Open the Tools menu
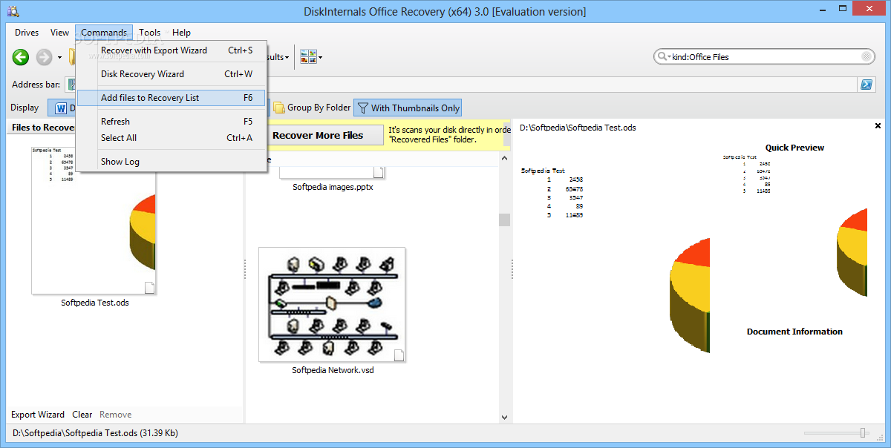Image resolution: width=891 pixels, height=448 pixels. [150, 33]
